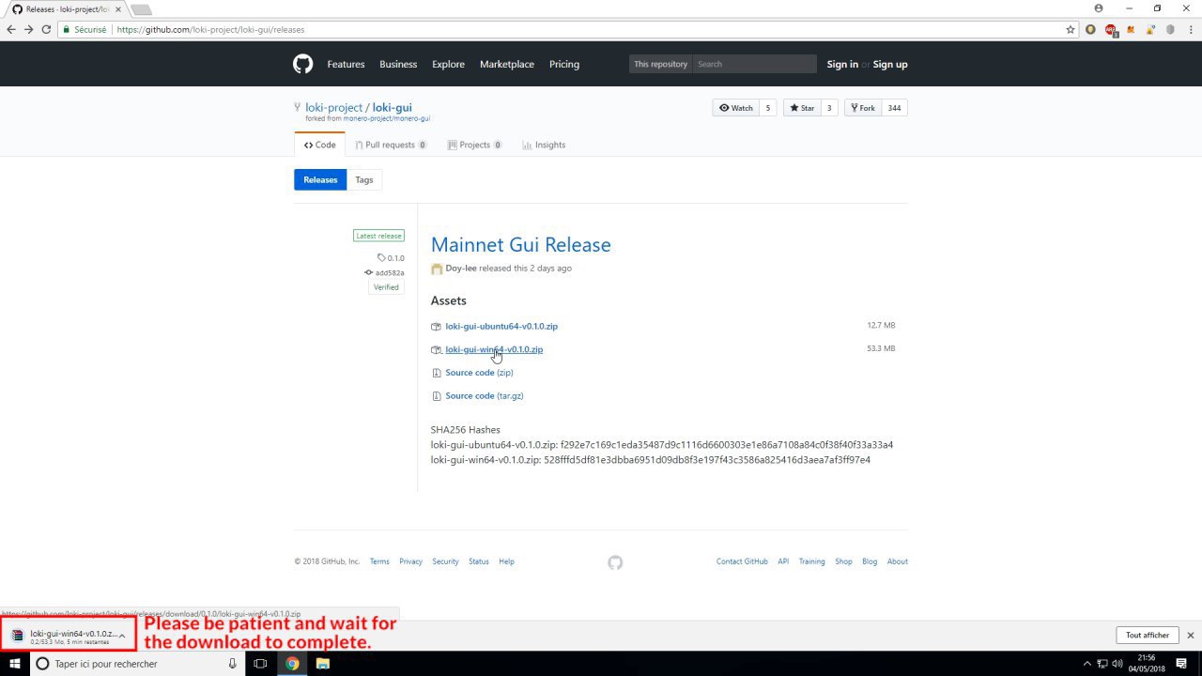Click the GitHub search input field

pos(754,64)
